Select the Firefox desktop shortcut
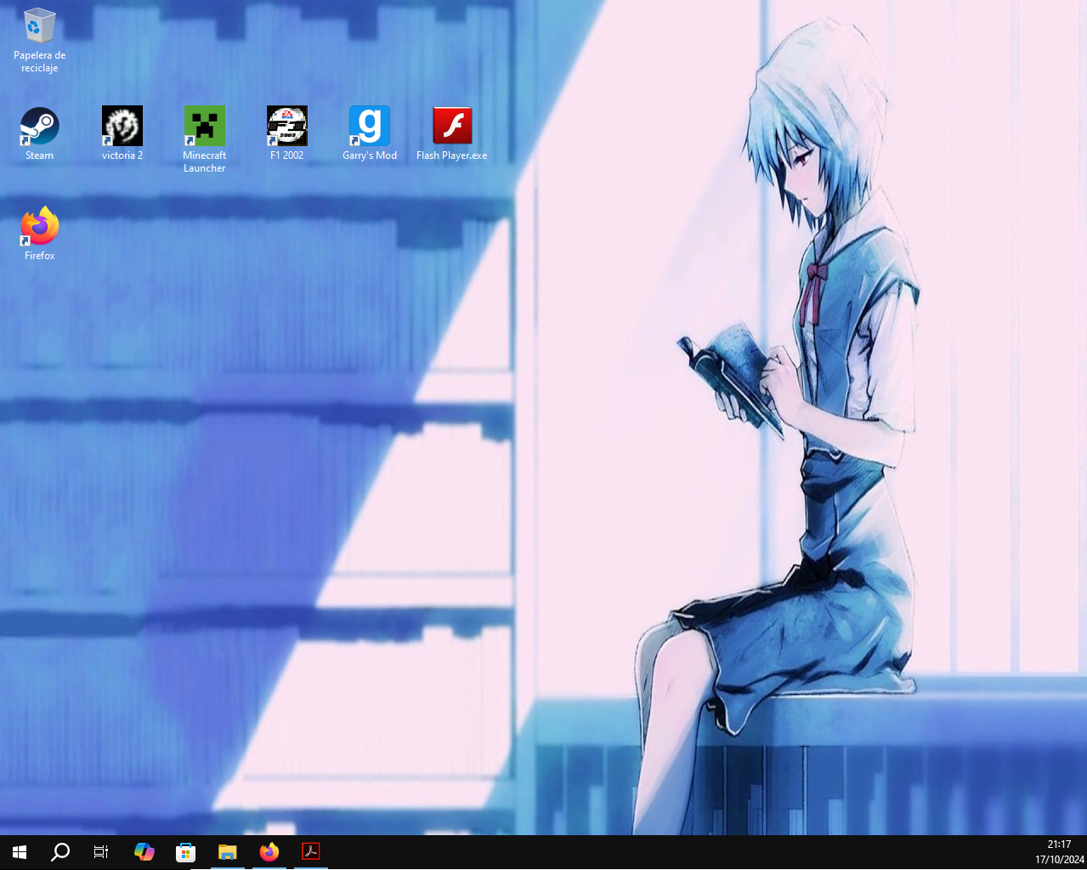Viewport: 1087px width, 870px height. coord(40,234)
